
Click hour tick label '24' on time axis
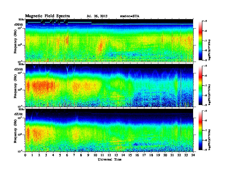(193, 155)
